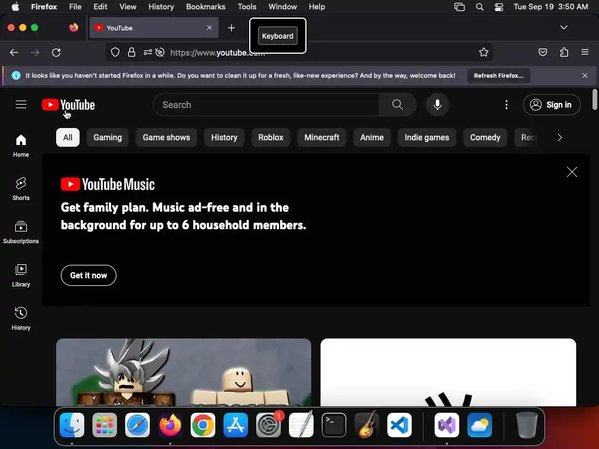Open Control Center in the menu bar
Viewport: 599px width, 449px height.
tap(499, 7)
